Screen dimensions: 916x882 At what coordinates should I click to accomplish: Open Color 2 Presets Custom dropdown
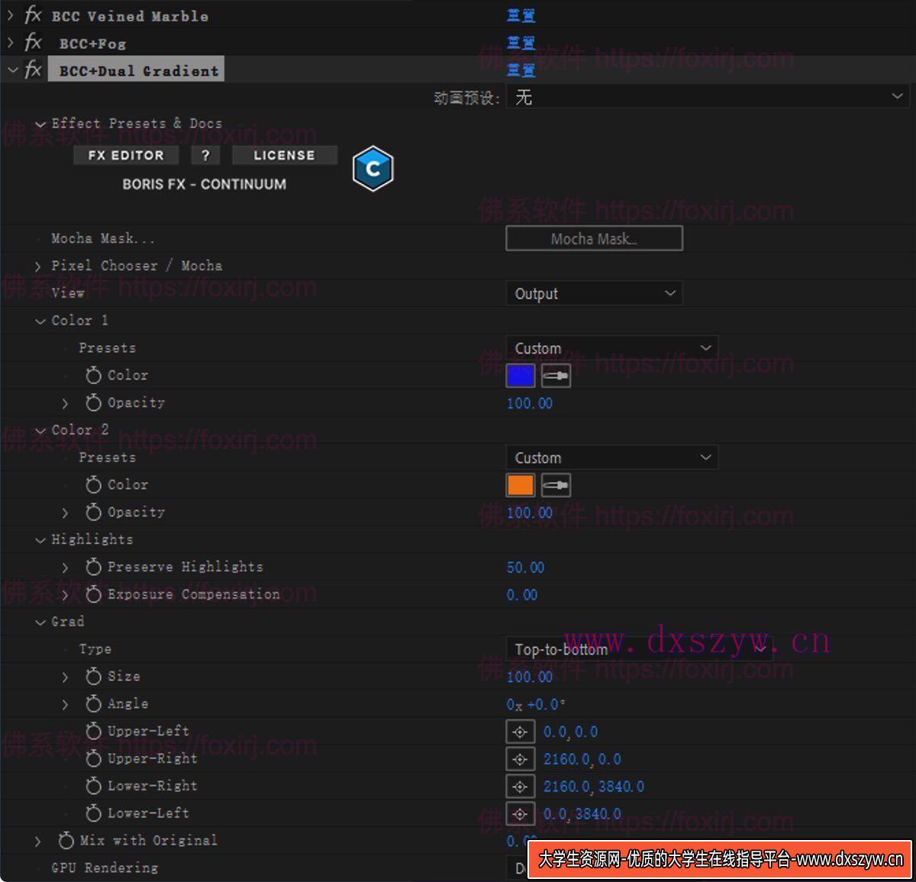[611, 457]
